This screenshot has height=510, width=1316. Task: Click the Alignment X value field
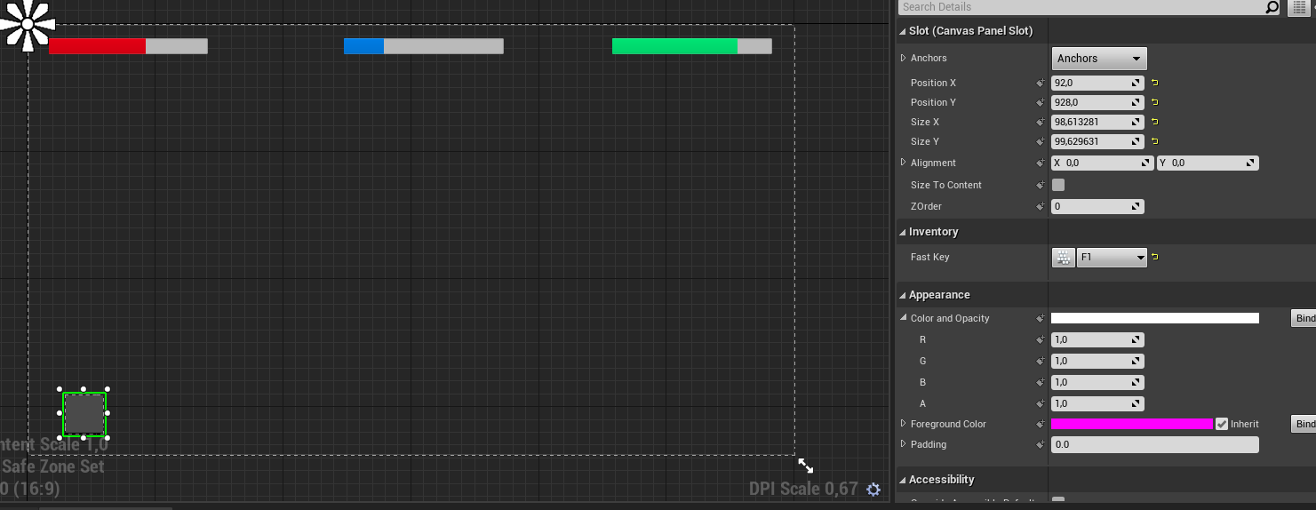[1103, 163]
